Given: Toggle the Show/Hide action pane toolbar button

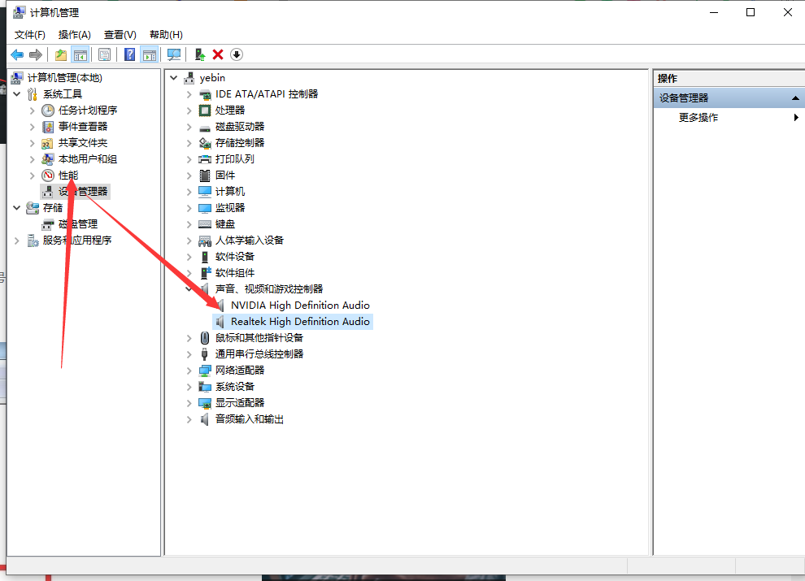Looking at the screenshot, I should tap(149, 54).
